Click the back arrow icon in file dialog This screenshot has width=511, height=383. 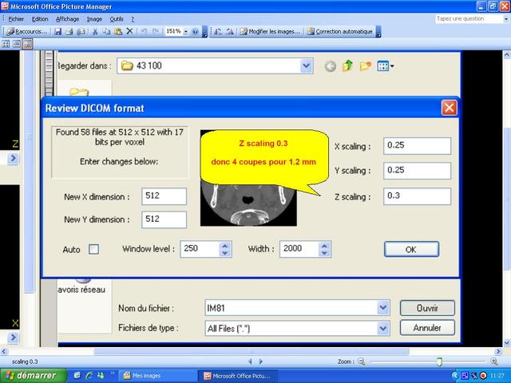pyautogui.click(x=330, y=66)
